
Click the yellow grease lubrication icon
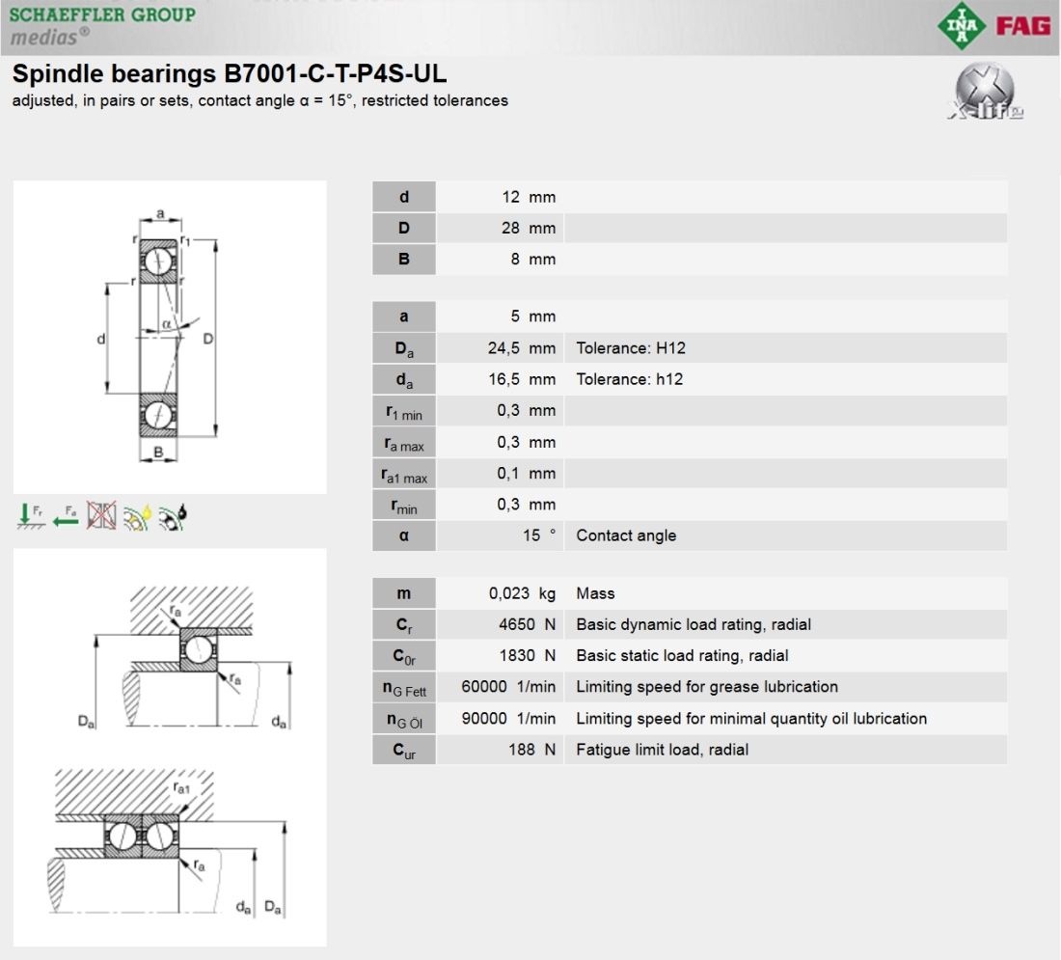pyautogui.click(x=137, y=517)
